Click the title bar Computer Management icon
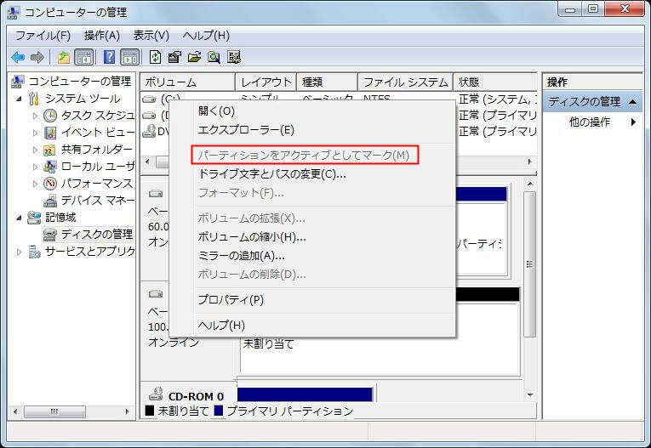 [x=14, y=13]
